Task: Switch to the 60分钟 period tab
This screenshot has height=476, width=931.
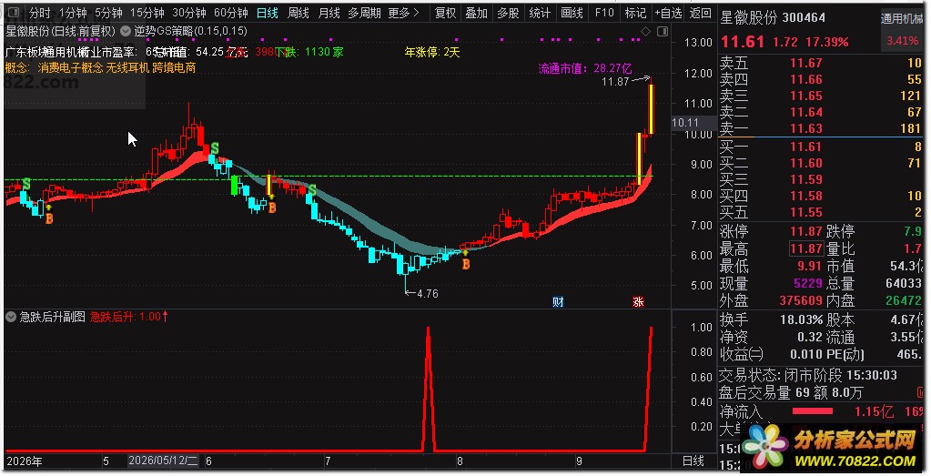Action: [231, 13]
